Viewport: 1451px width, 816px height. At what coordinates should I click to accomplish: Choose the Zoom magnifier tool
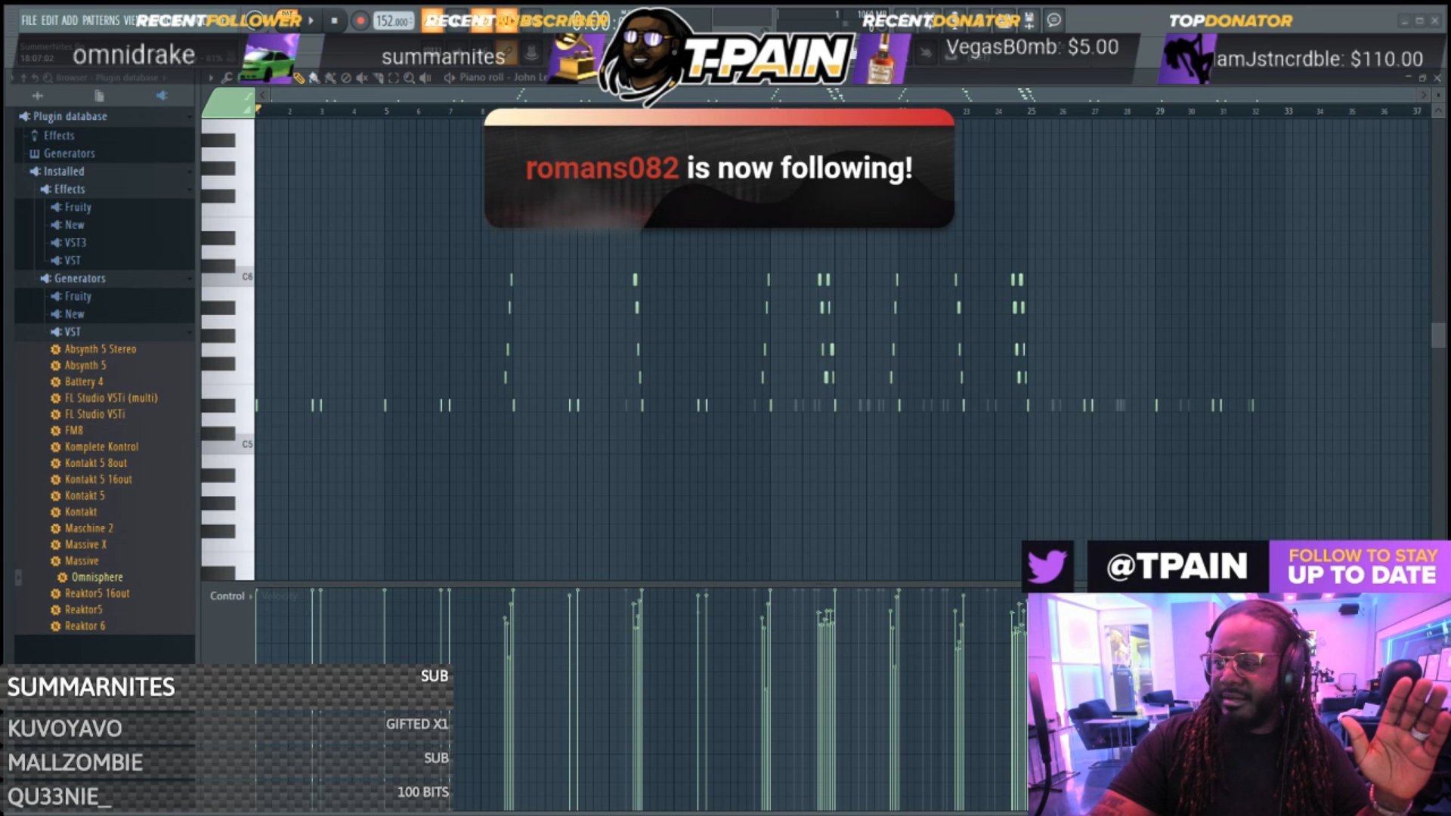tap(409, 78)
